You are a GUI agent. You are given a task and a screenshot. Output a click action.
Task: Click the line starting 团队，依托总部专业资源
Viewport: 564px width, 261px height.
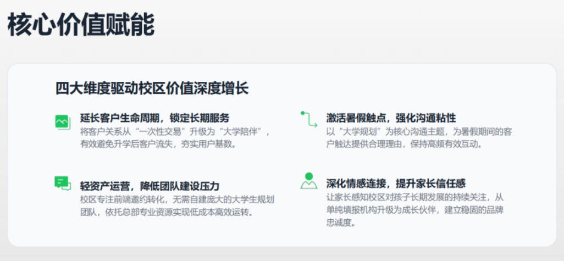(x=167, y=213)
